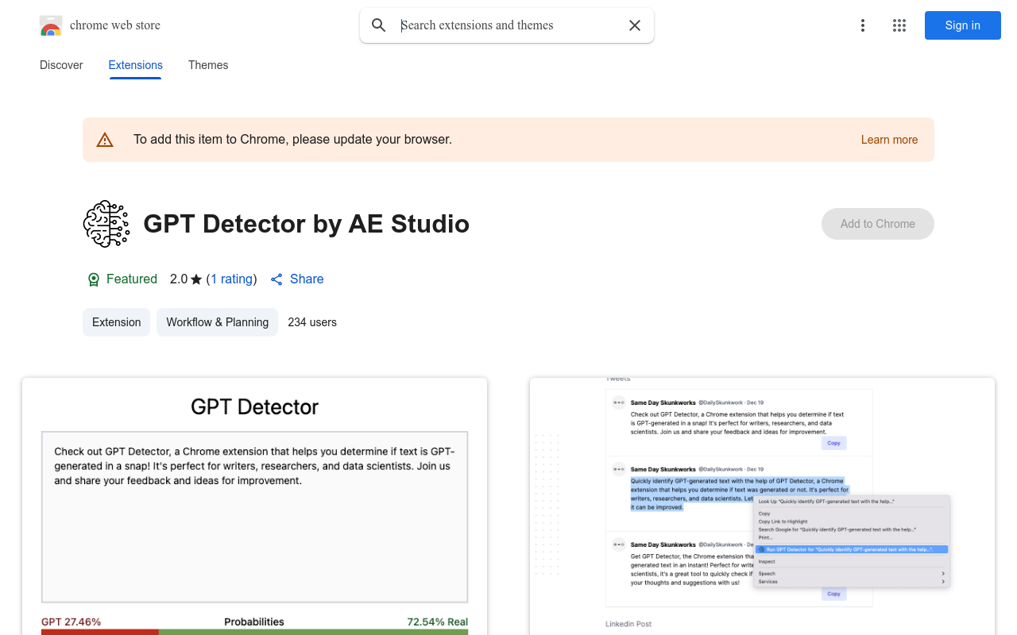The image size is (1017, 635).
Task: Click the warning triangle icon
Action: [105, 140]
